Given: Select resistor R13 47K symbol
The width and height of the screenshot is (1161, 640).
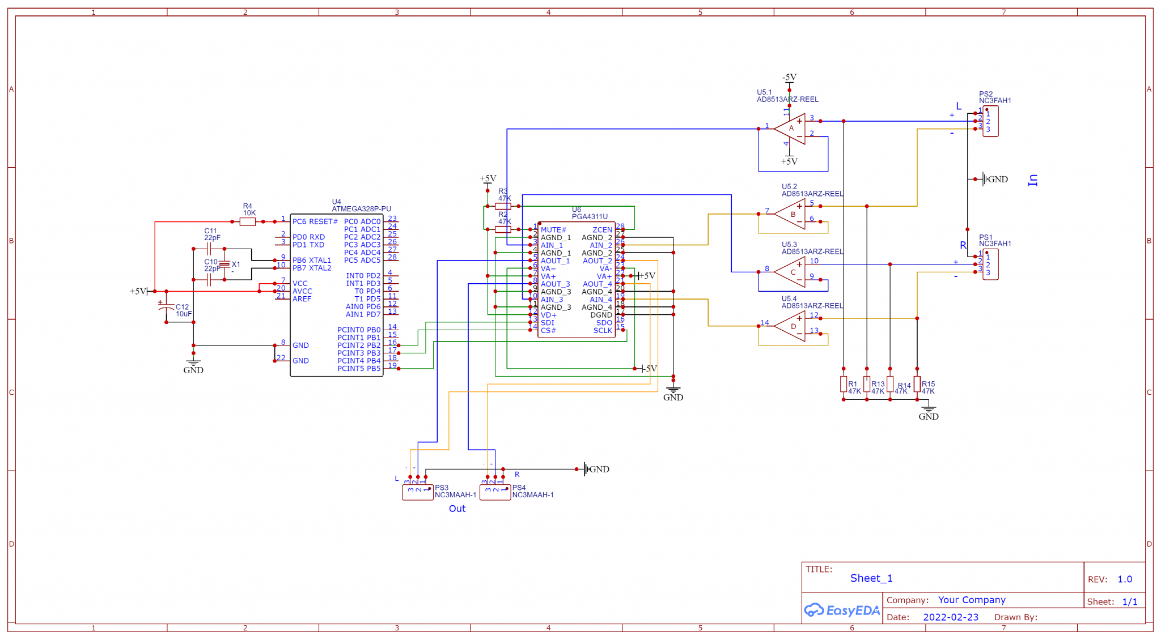Looking at the screenshot, I should pyautogui.click(x=867, y=384).
